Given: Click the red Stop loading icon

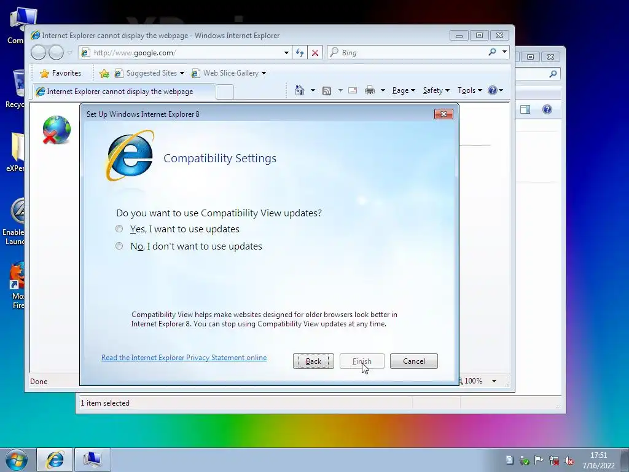Looking at the screenshot, I should click(315, 53).
